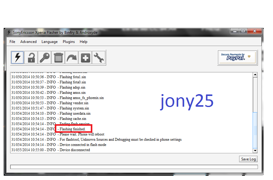The height and width of the screenshot is (180, 273).
Task: Click the Save Log button
Action: (248, 159)
